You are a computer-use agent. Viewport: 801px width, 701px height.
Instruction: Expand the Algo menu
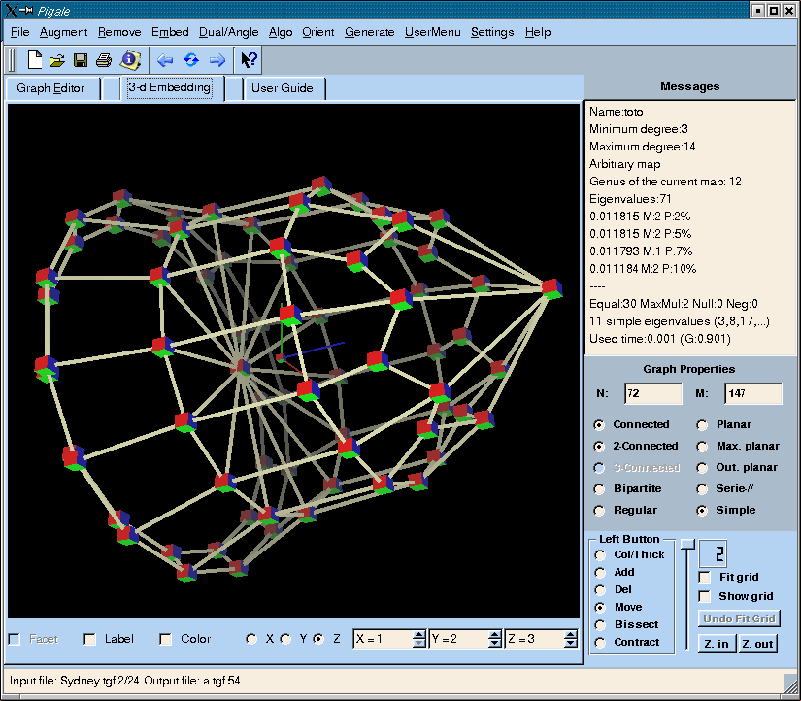[281, 32]
